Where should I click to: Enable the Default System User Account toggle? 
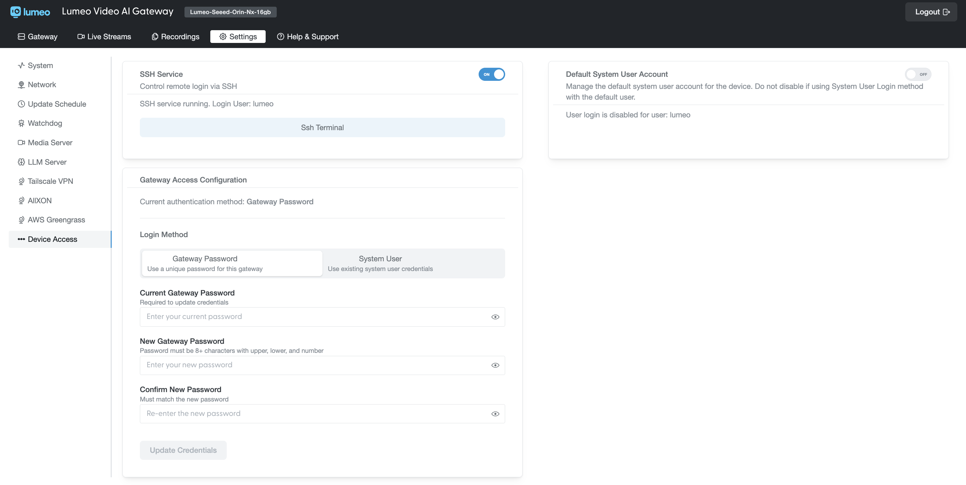tap(918, 74)
